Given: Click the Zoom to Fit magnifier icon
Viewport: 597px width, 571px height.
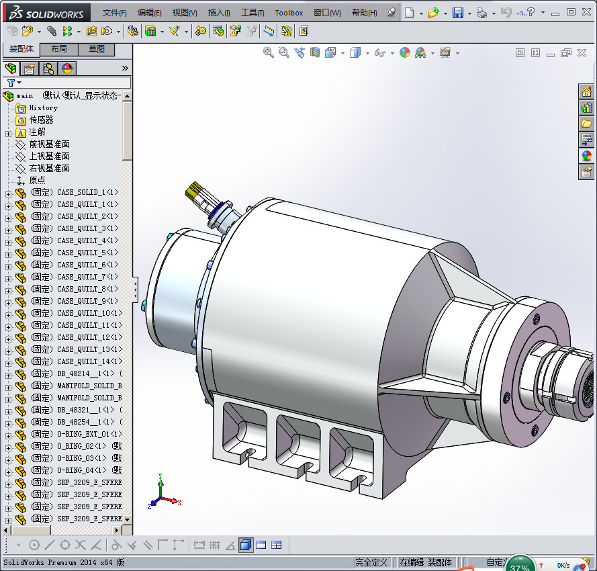Looking at the screenshot, I should coord(269,52).
